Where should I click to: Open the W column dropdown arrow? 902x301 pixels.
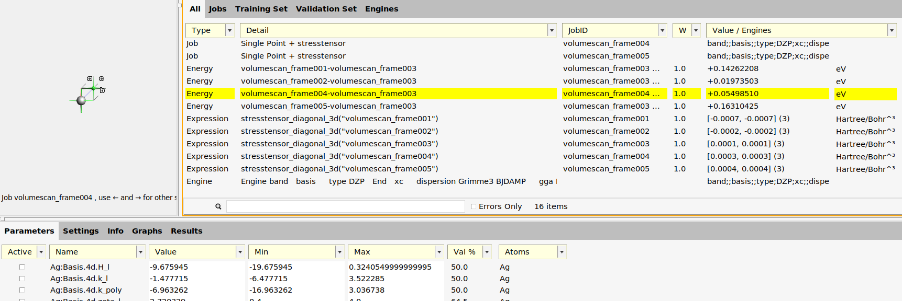[696, 30]
